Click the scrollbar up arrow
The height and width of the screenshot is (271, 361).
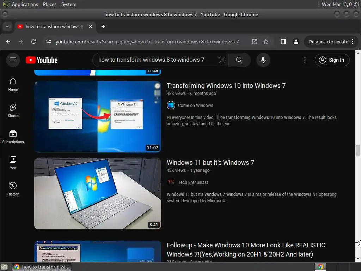tap(358, 53)
